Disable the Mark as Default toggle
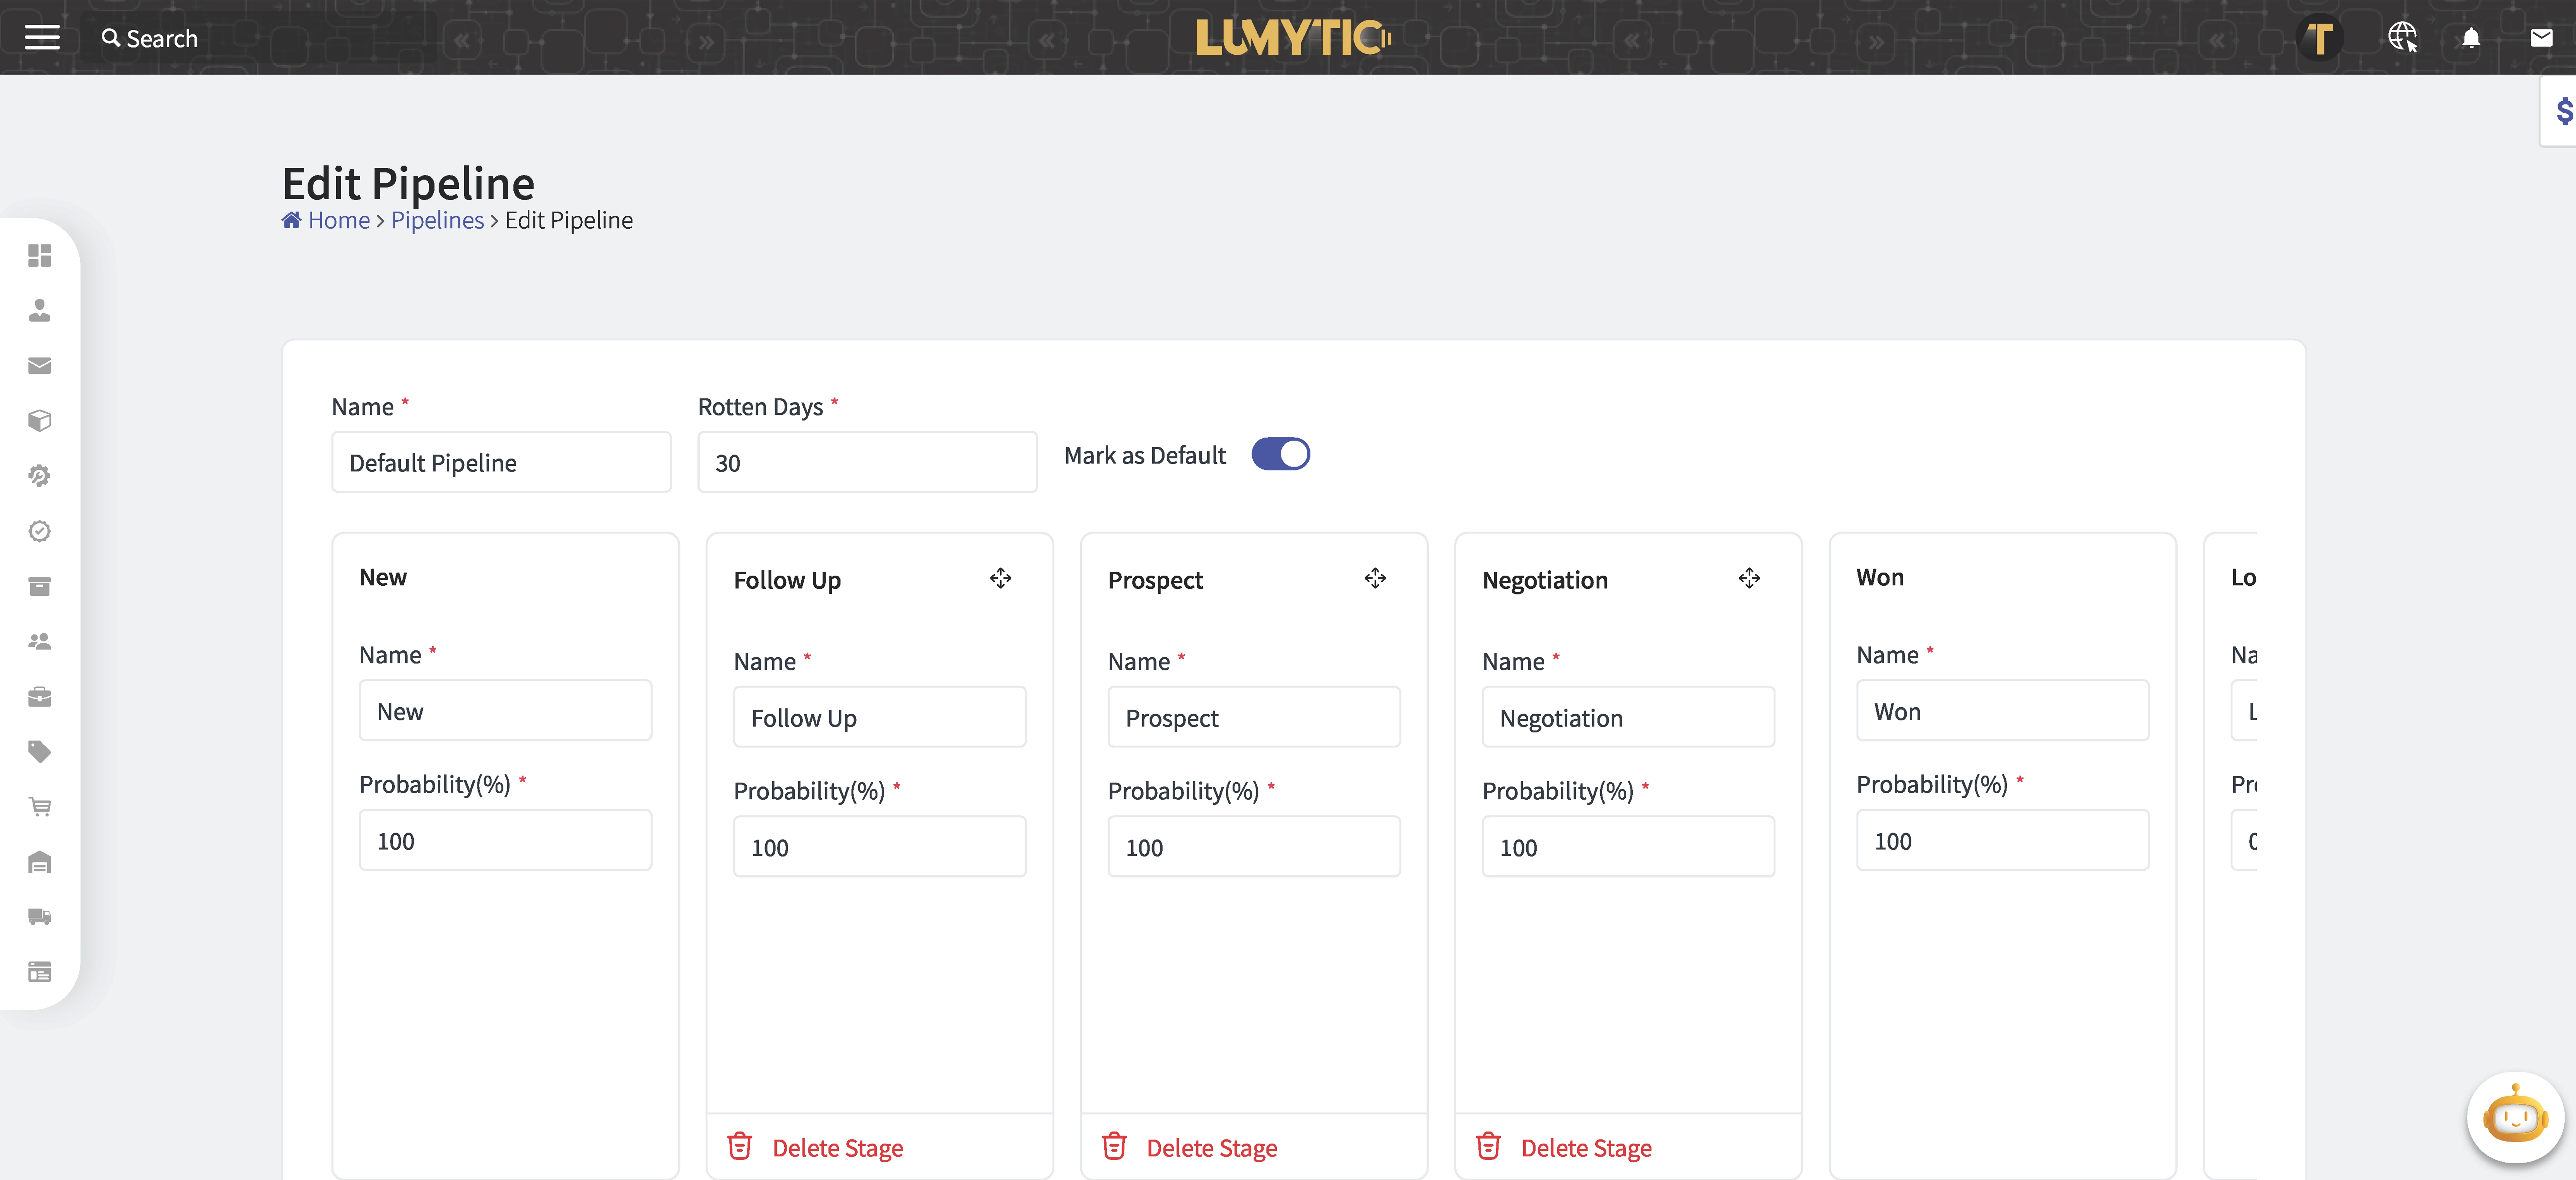The width and height of the screenshot is (2576, 1180). tap(1281, 454)
